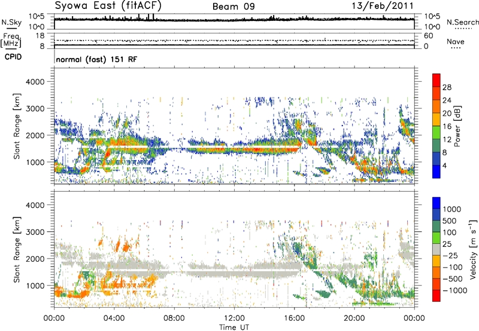
Task: Pick the red top segment of Power colorbar
Action: pyautogui.click(x=436, y=80)
